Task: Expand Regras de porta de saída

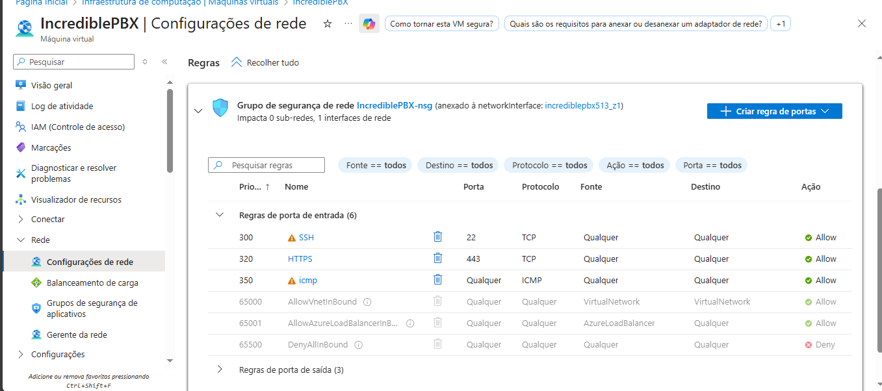Action: (x=220, y=369)
